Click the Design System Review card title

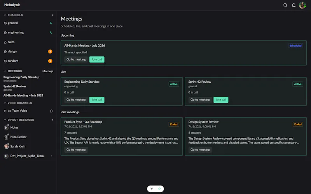pyautogui.click(x=203, y=122)
